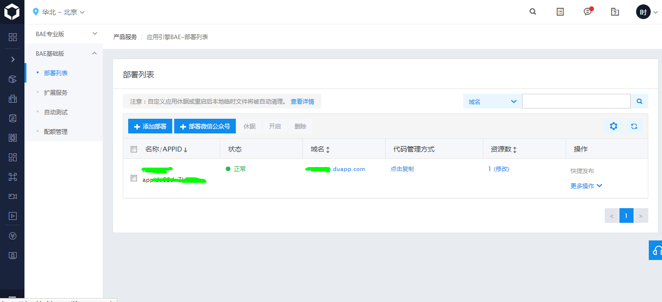Click the 产品服务 breadcrumb link

point(125,37)
